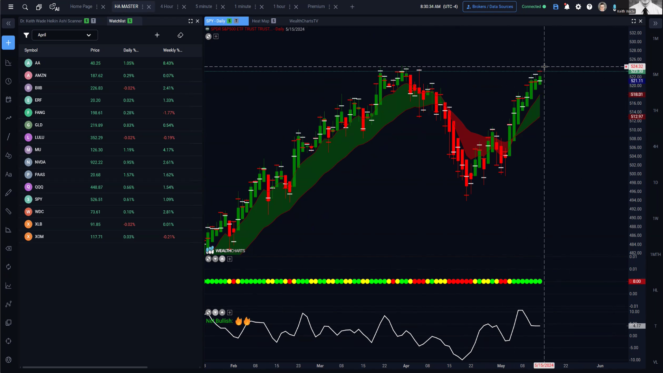Open the April watchlist dropdown
This screenshot has height=373, width=663.
pos(65,35)
